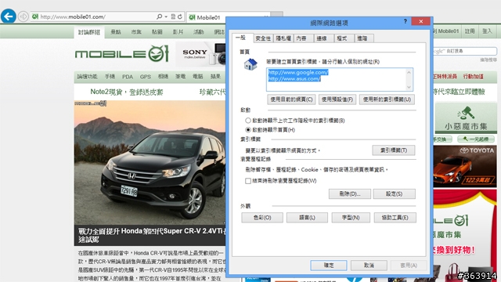This screenshot has width=501, height=282.
Task: Open 索引標籤(T) settings button
Action: tap(394, 150)
